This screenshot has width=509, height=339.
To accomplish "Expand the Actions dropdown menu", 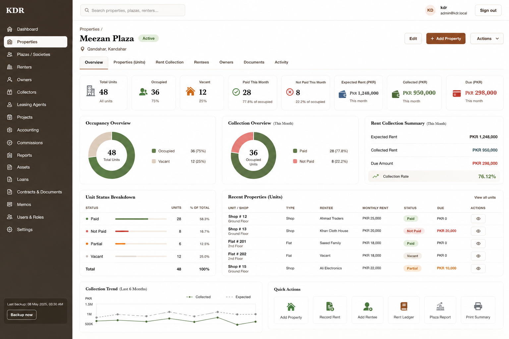I will [x=487, y=39].
